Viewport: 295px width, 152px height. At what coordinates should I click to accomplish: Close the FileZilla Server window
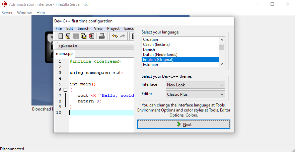tap(288, 4)
